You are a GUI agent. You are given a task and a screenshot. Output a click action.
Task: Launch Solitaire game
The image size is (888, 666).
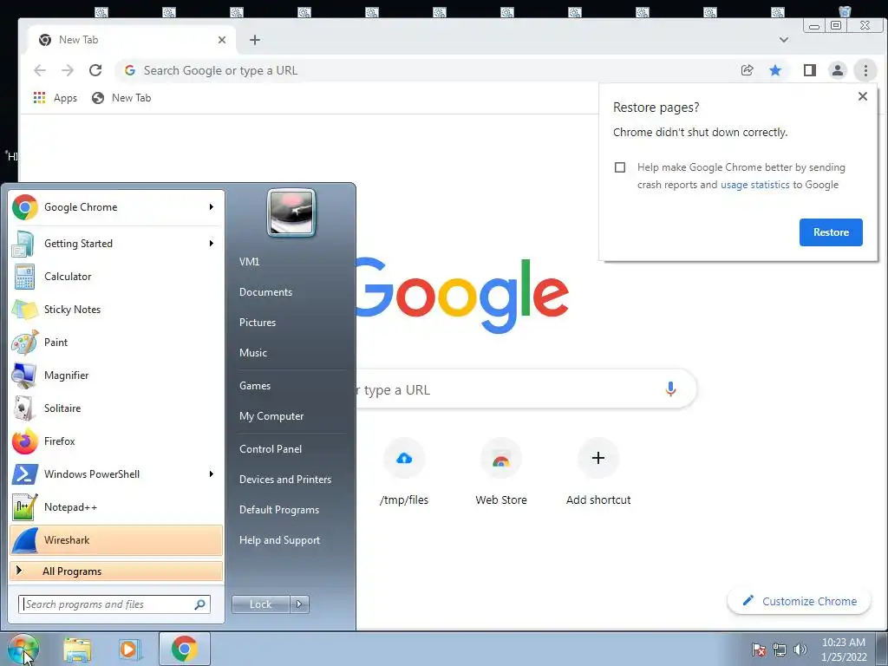point(116,408)
